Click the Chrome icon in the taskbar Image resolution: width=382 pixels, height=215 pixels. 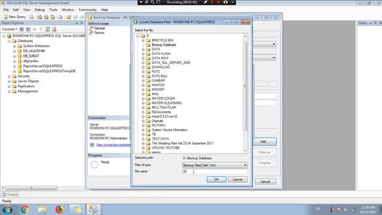[24, 210]
